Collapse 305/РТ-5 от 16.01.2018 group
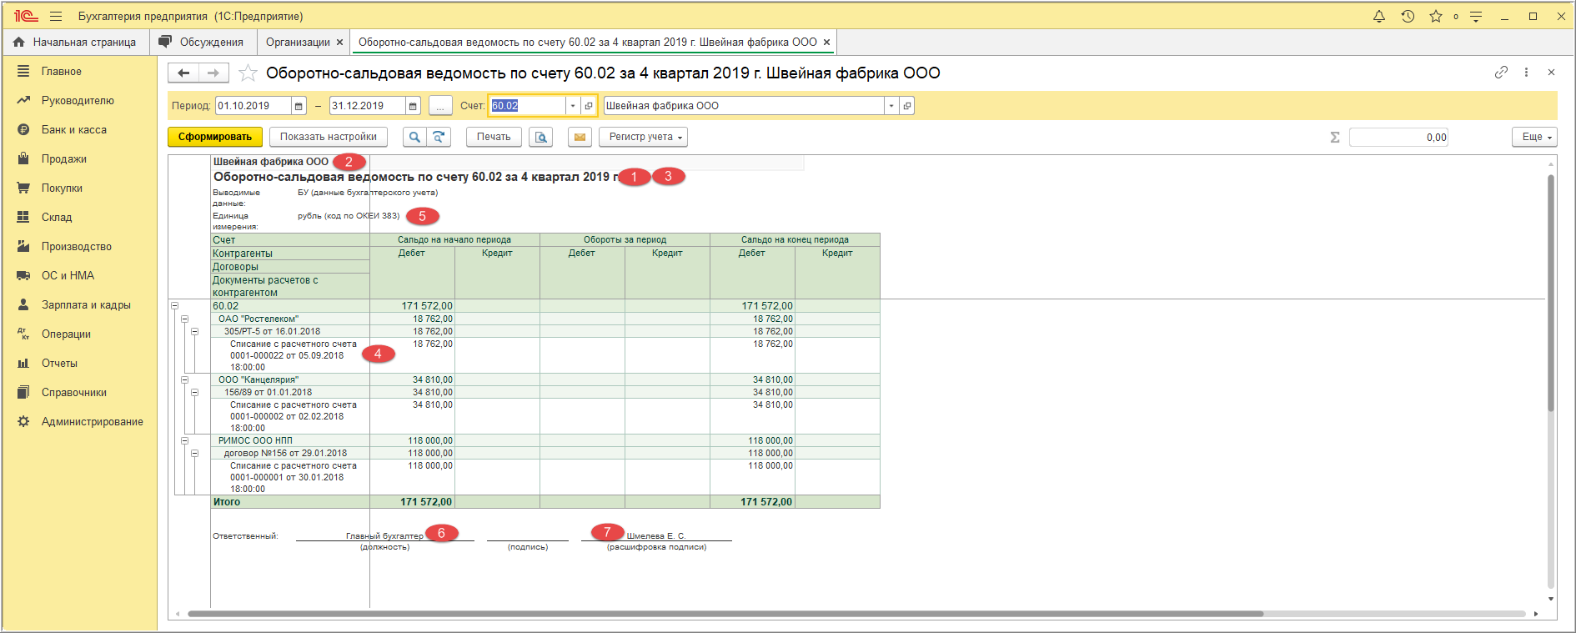This screenshot has height=633, width=1576. [x=195, y=331]
